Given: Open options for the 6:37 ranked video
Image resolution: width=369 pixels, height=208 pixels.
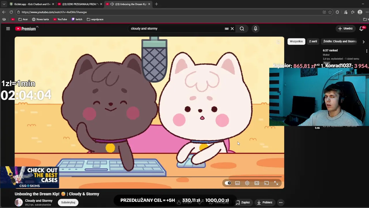Looking at the screenshot, I should pyautogui.click(x=366, y=51).
